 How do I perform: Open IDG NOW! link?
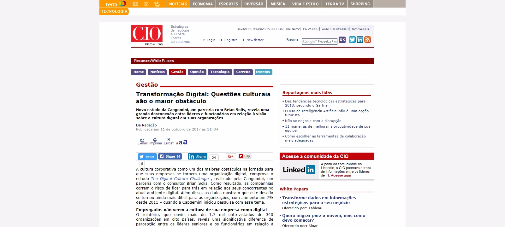pos(293,29)
